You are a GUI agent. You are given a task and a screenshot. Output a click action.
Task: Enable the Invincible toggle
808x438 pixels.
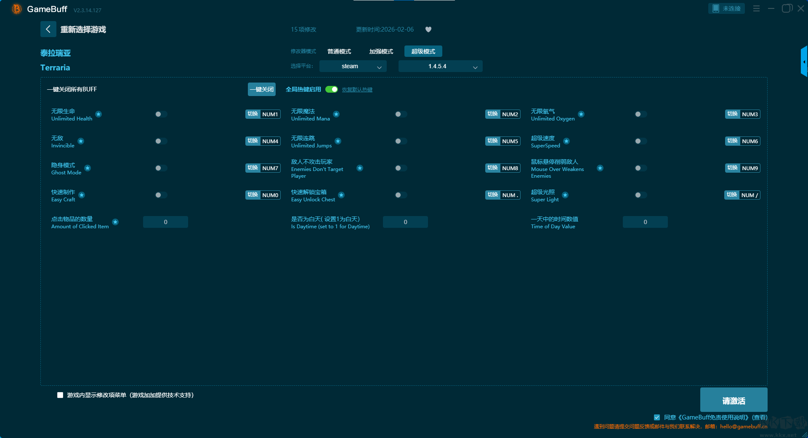coord(161,141)
